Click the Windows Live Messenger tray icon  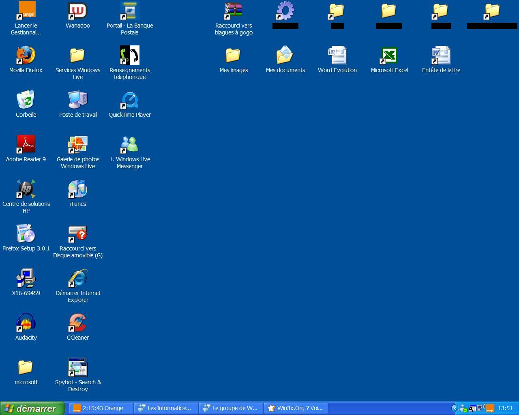[464, 409]
